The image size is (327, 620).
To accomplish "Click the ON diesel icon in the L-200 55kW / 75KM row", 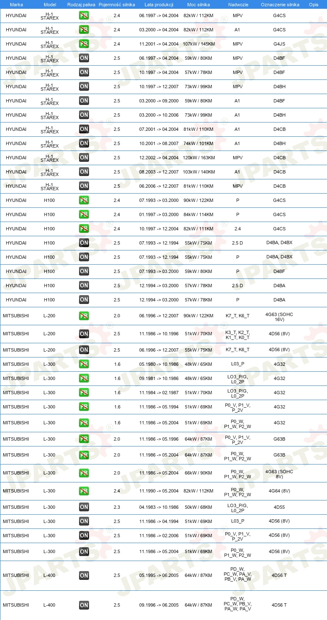I will [x=84, y=350].
